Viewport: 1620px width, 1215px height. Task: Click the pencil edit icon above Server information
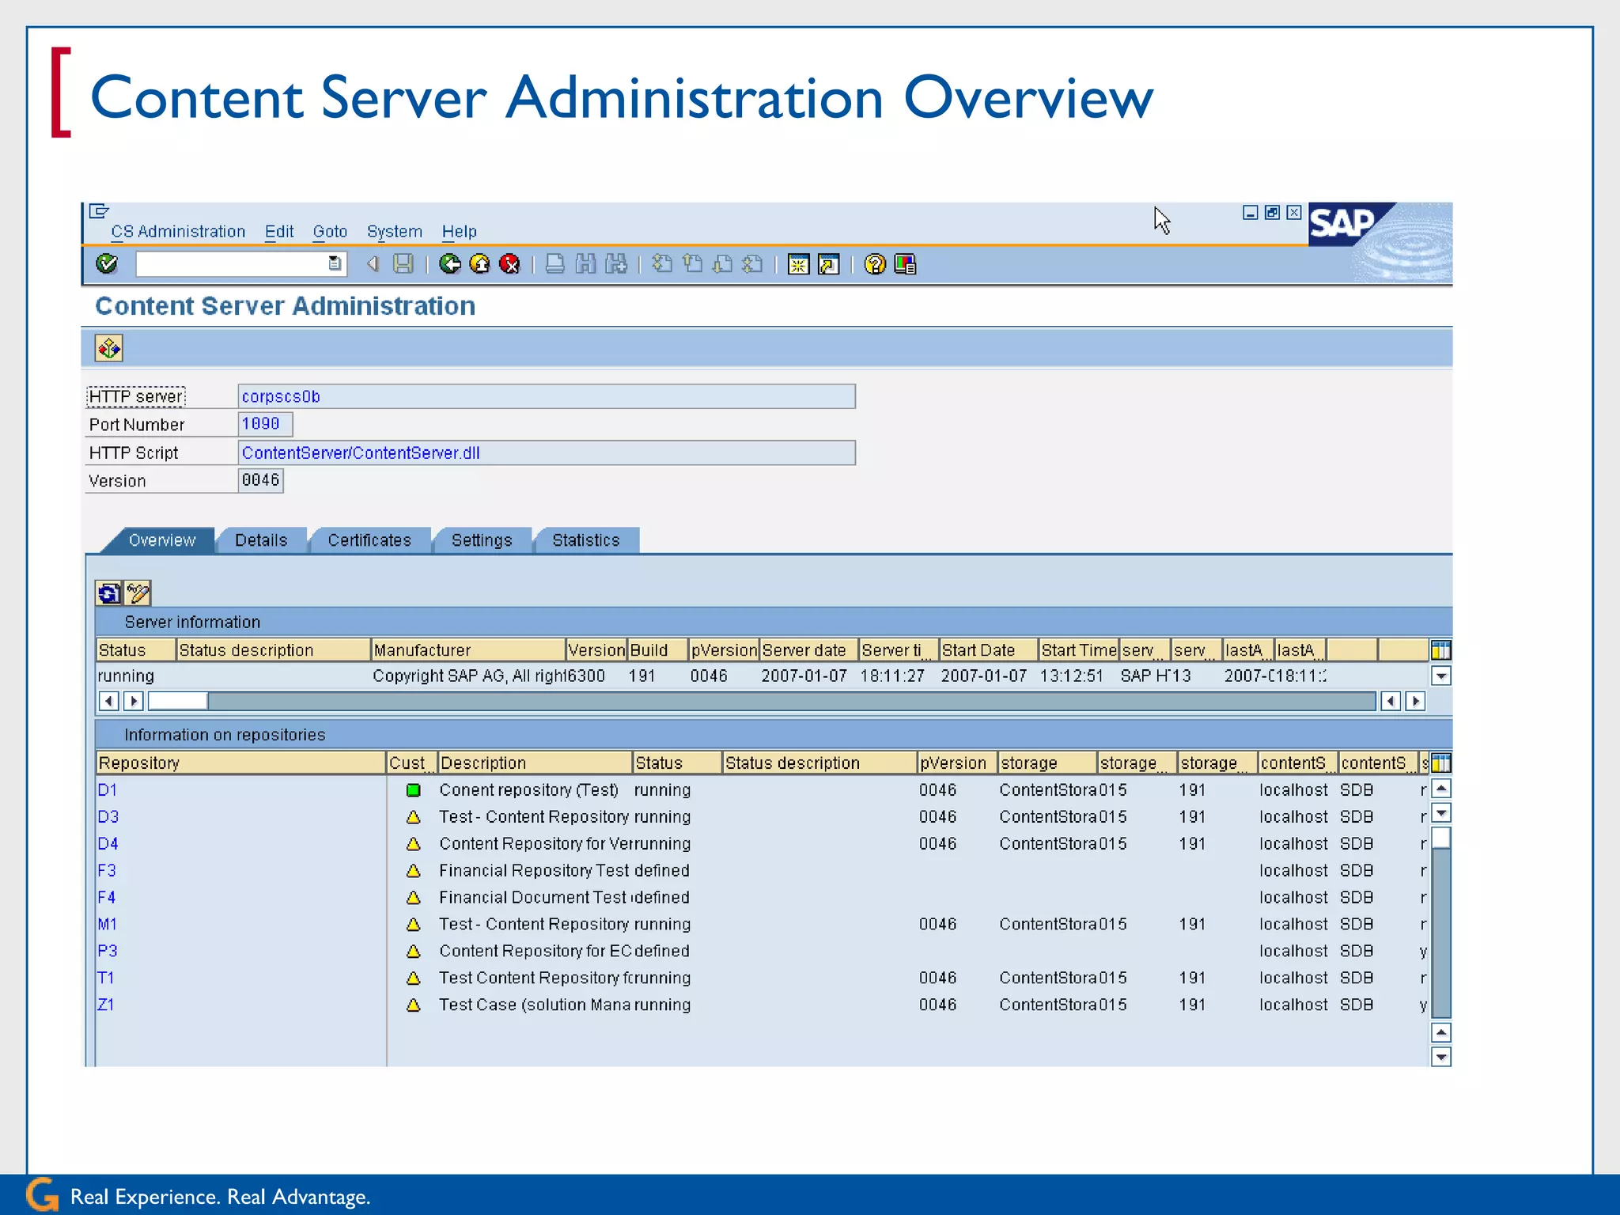point(138,592)
